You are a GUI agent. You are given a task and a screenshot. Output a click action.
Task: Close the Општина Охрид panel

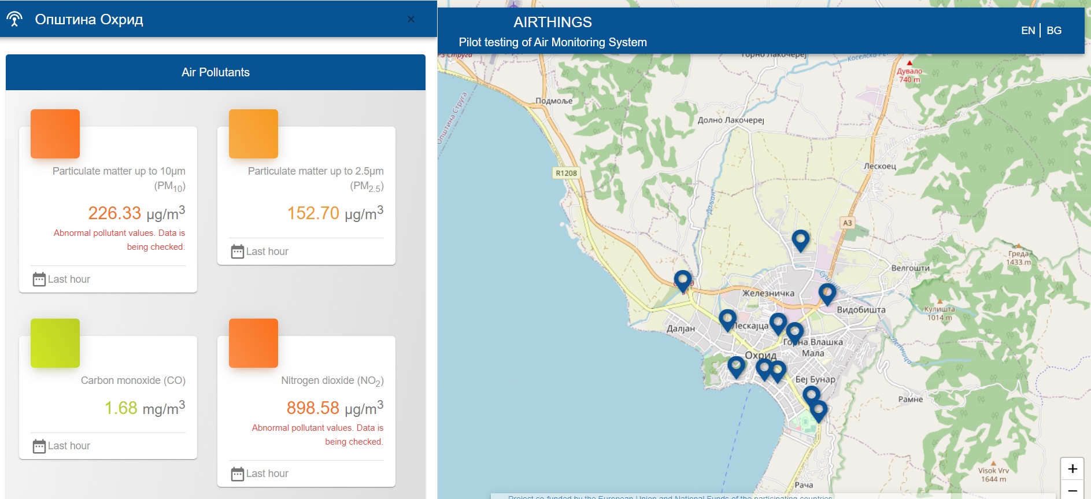tap(411, 19)
